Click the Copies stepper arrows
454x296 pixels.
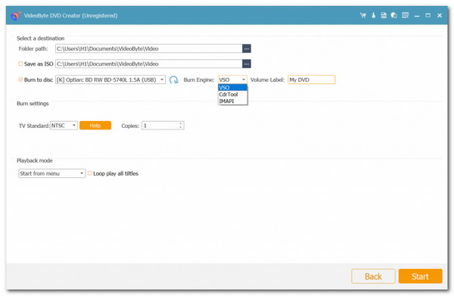(x=180, y=126)
